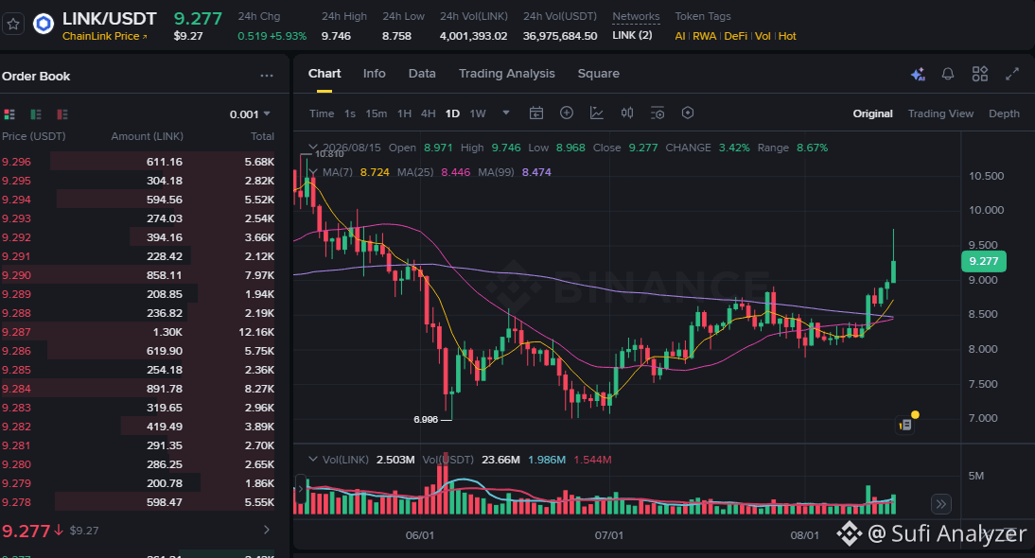Open the layout grid widgets icon
This screenshot has width=1035, height=558.
coord(979,74)
